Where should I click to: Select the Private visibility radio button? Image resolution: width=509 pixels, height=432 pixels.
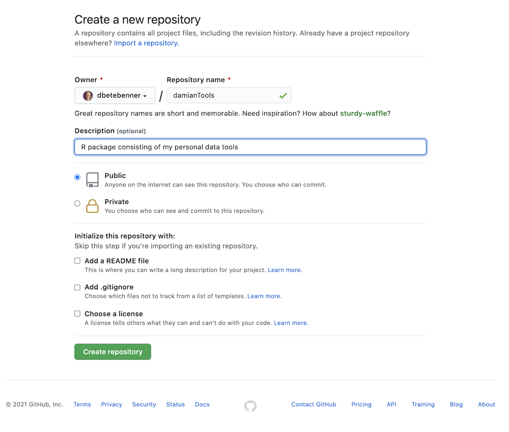pos(77,203)
